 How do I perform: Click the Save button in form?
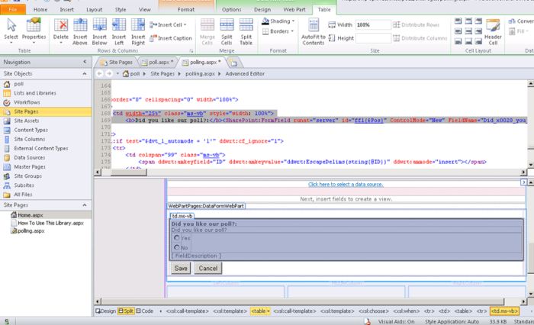point(181,269)
